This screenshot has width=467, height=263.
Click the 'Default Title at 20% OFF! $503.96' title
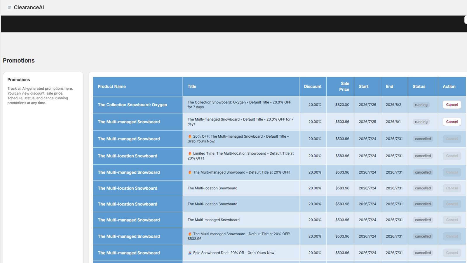click(239, 236)
